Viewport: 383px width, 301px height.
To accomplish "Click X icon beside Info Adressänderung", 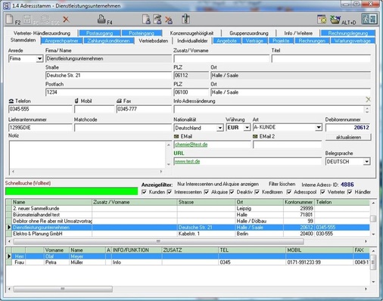I will click(x=368, y=99).
